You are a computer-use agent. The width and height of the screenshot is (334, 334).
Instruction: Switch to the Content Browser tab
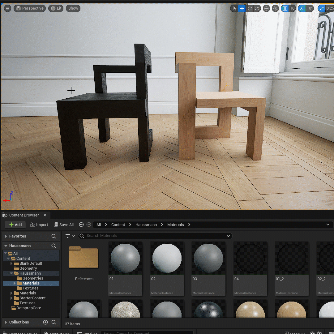pyautogui.click(x=24, y=215)
